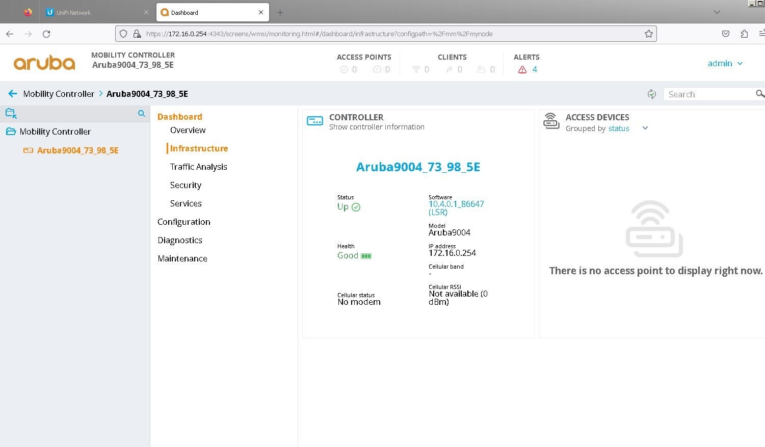Select the Dashboard browser tab
Image resolution: width=765 pixels, height=447 pixels.
pyautogui.click(x=213, y=12)
